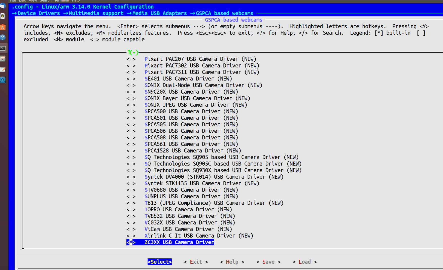Select 'SQ Technologies SQ930X based' driver row
Image resolution: width=443 pixels, height=270 pixels.
click(214, 170)
